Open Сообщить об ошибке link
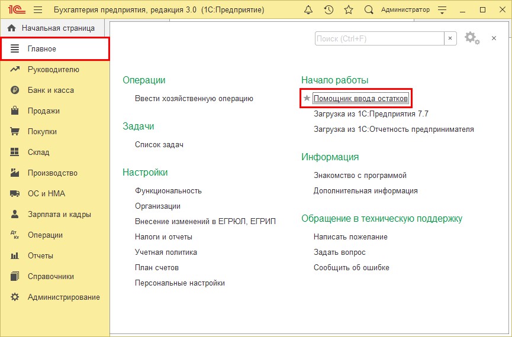 (352, 267)
